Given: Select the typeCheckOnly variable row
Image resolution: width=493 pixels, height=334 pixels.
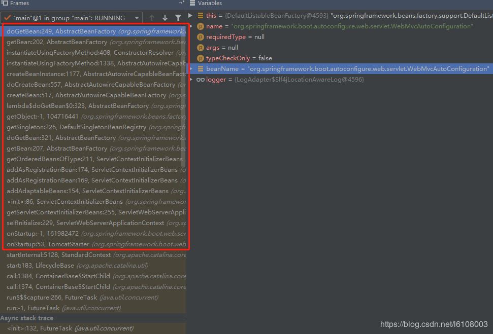Looking at the screenshot, I should 239,58.
